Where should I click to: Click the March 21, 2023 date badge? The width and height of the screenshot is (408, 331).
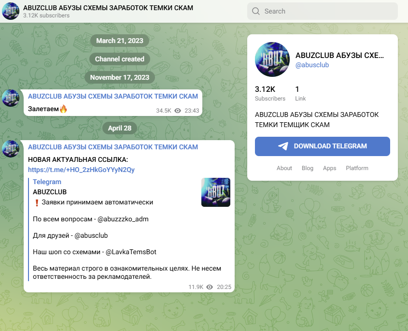(120, 41)
